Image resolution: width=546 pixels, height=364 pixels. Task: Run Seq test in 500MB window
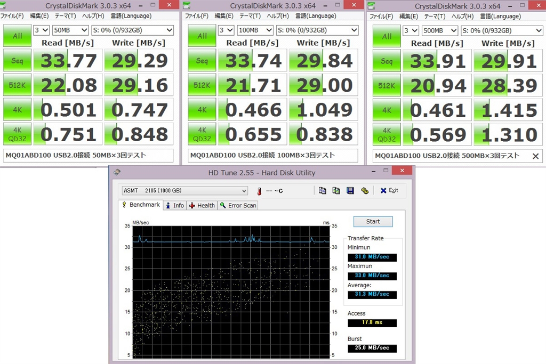click(x=387, y=61)
